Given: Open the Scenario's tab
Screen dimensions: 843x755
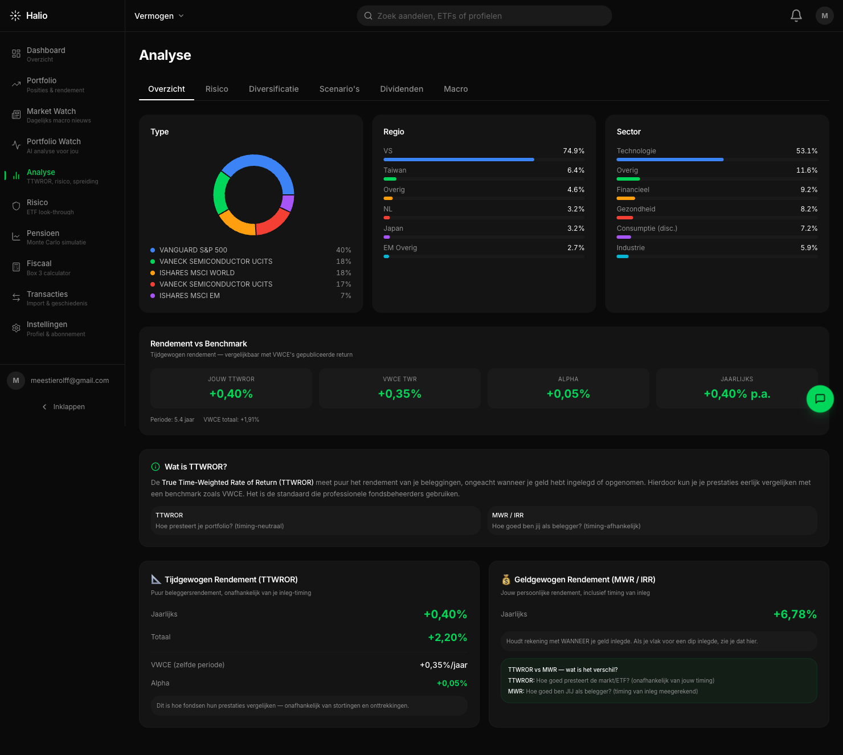Looking at the screenshot, I should coord(339,89).
